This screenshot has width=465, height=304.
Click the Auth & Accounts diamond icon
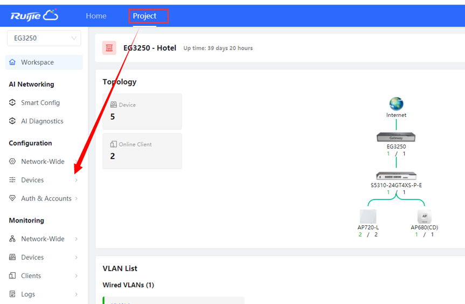click(x=12, y=198)
